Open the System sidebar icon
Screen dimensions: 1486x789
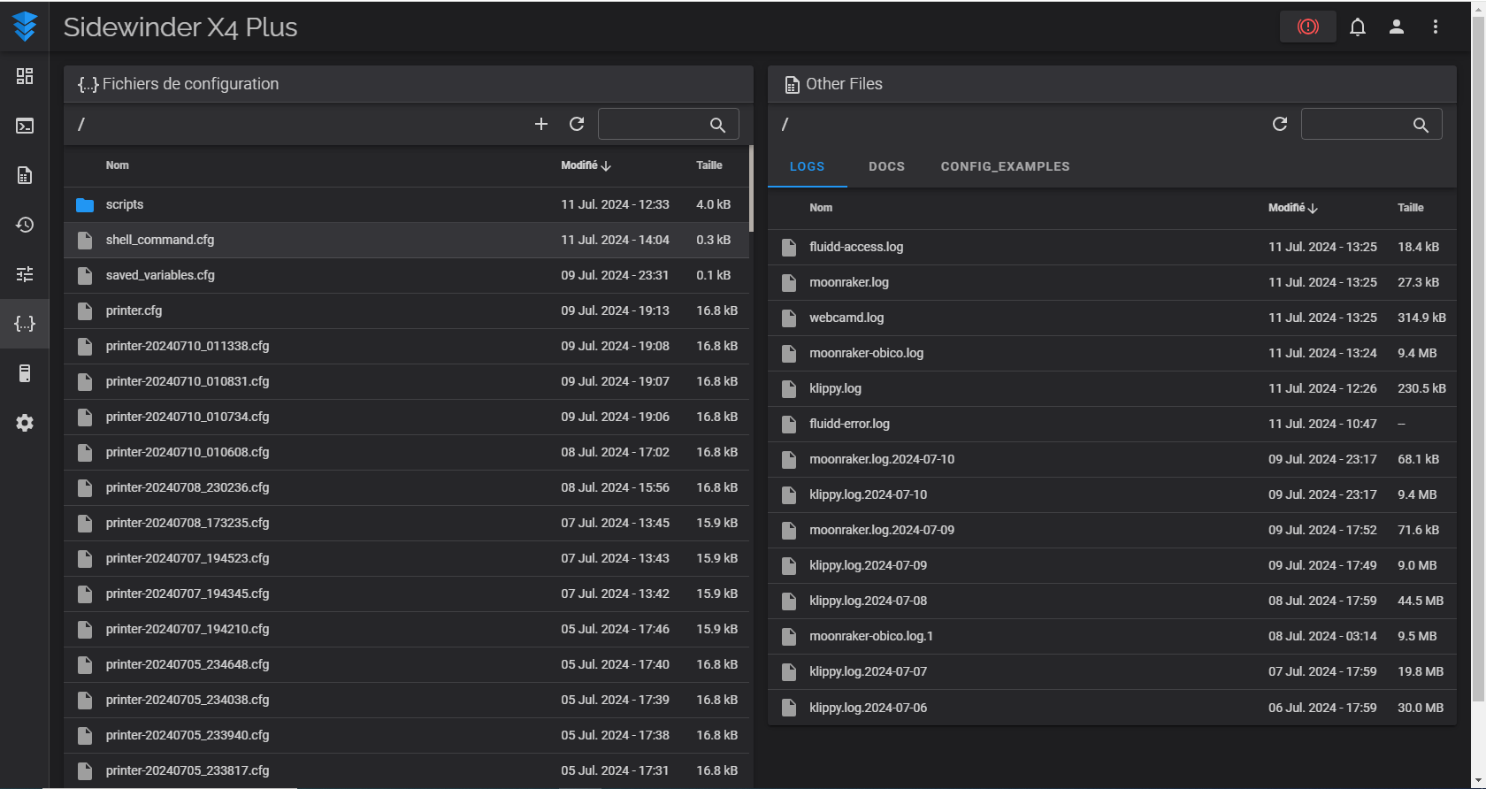coord(25,373)
